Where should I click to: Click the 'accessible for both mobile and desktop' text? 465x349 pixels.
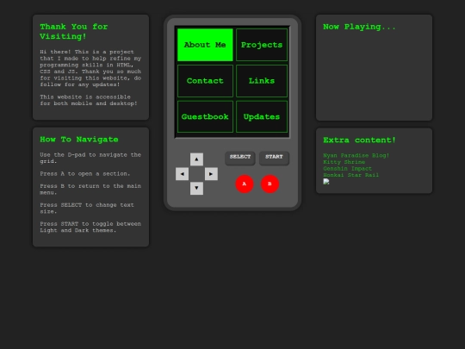[89, 100]
